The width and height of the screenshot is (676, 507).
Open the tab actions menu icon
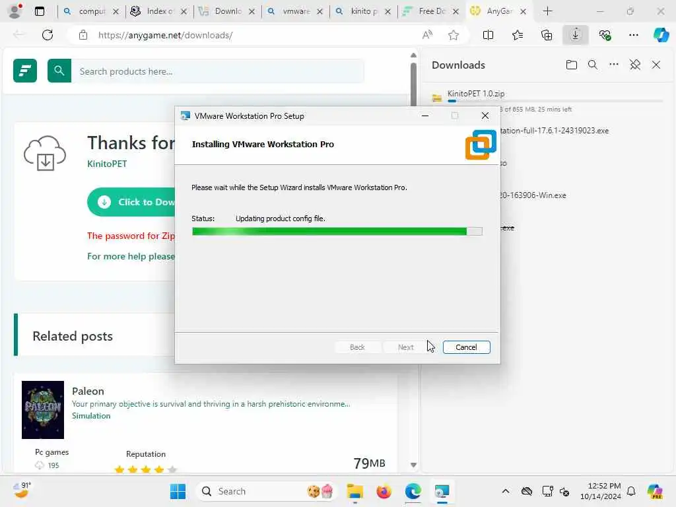pos(39,11)
